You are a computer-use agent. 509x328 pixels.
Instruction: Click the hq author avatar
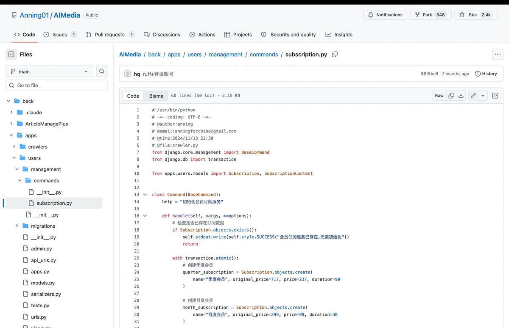pyautogui.click(x=127, y=74)
